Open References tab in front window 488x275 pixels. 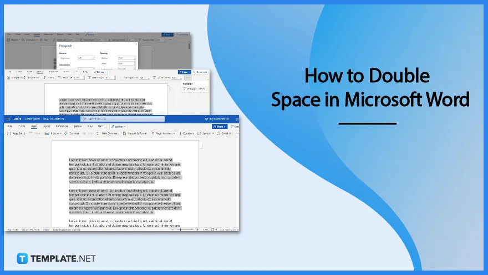(x=62, y=127)
